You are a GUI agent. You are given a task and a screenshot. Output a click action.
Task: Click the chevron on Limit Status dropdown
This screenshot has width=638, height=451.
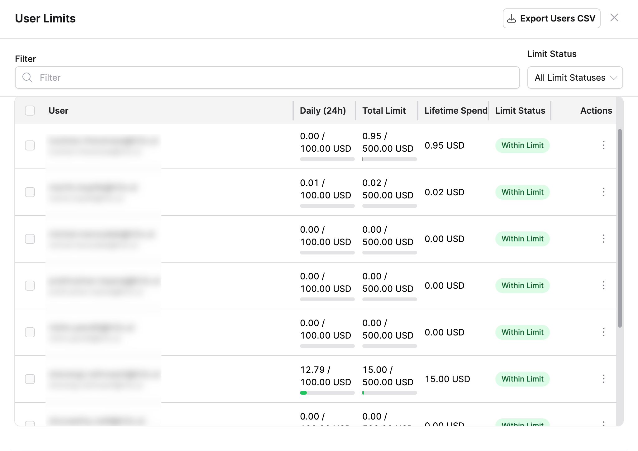coord(614,78)
